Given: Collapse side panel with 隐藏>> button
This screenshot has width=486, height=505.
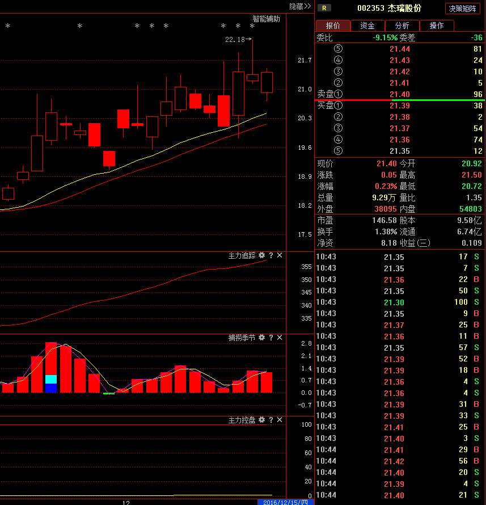Looking at the screenshot, I should pos(300,6).
